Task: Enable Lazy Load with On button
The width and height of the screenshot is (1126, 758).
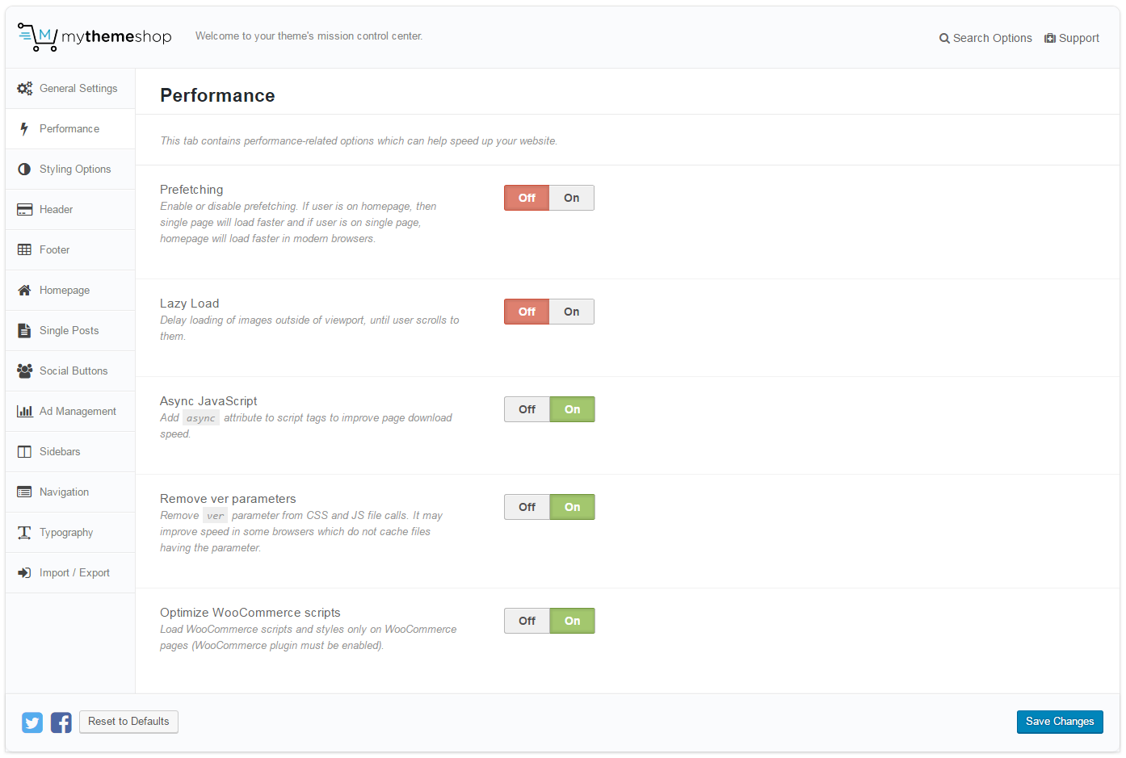Action: coord(571,312)
